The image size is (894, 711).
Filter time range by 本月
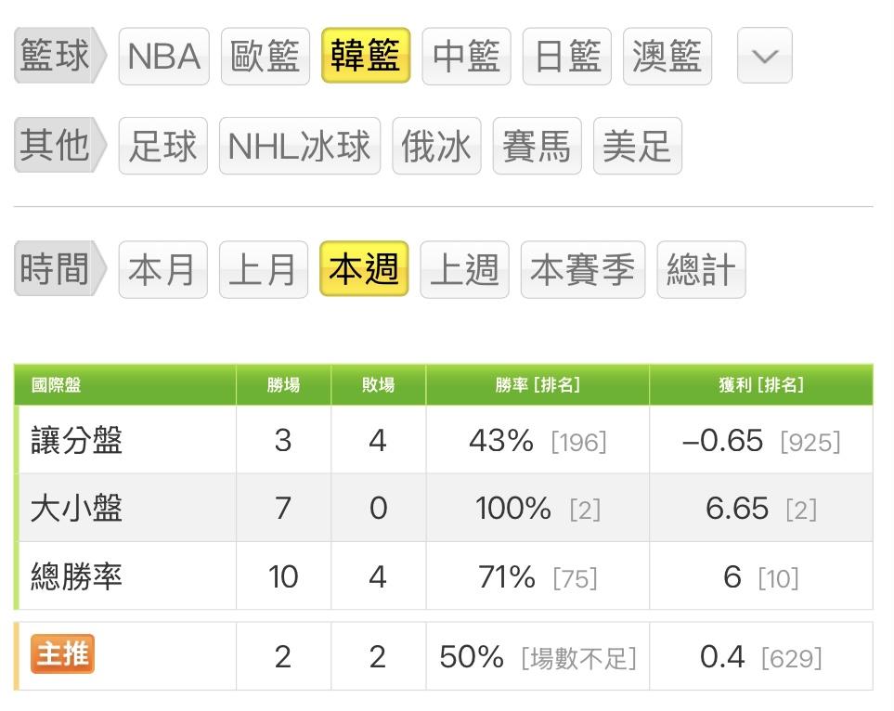coord(162,270)
